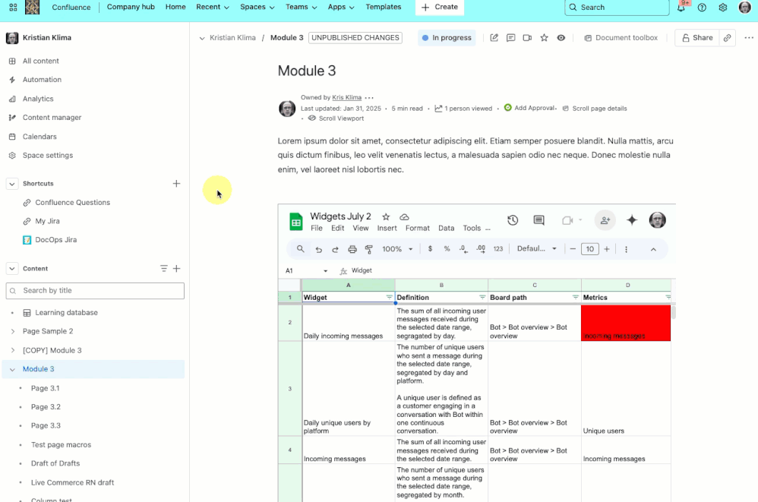The width and height of the screenshot is (758, 502).
Task: Click the top Search box
Action: click(617, 8)
